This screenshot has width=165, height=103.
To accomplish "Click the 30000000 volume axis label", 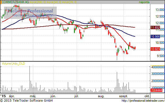I will pos(158,74).
